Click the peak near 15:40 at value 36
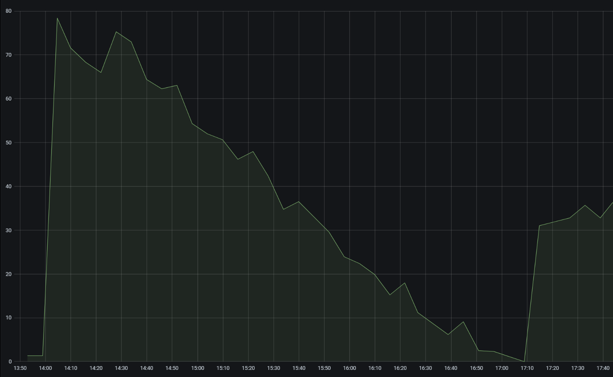Image resolution: width=613 pixels, height=377 pixels. (x=298, y=202)
